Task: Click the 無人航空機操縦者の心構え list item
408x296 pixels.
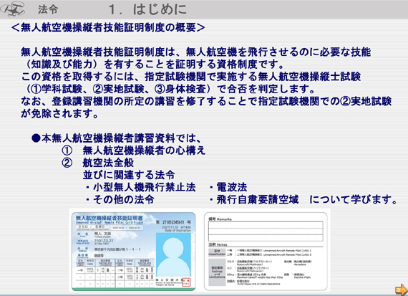Action: pyautogui.click(x=144, y=151)
